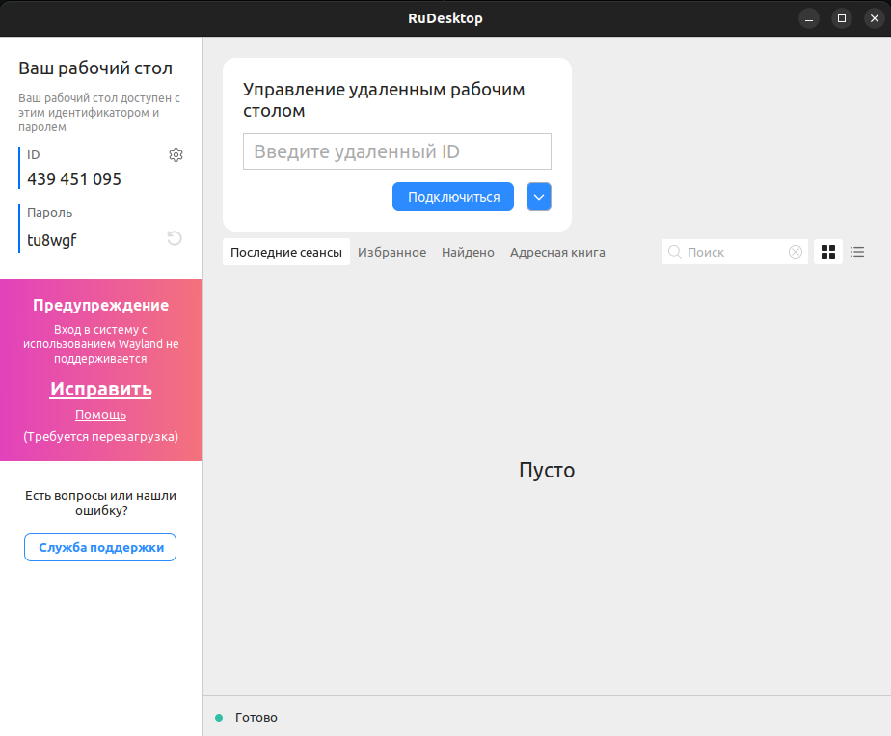Refresh the password with the reload icon

coord(175,238)
